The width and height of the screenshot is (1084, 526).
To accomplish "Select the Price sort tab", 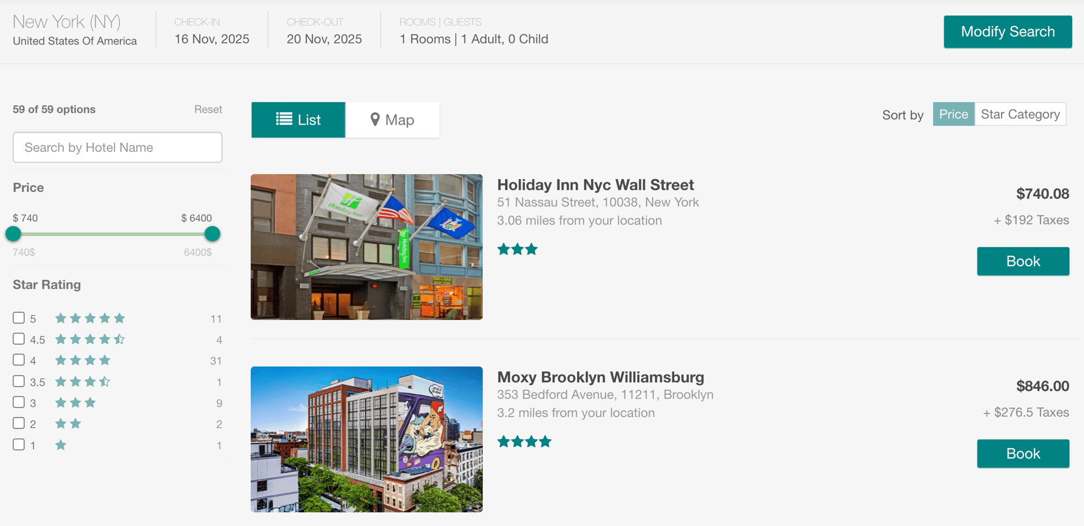I will [x=953, y=114].
